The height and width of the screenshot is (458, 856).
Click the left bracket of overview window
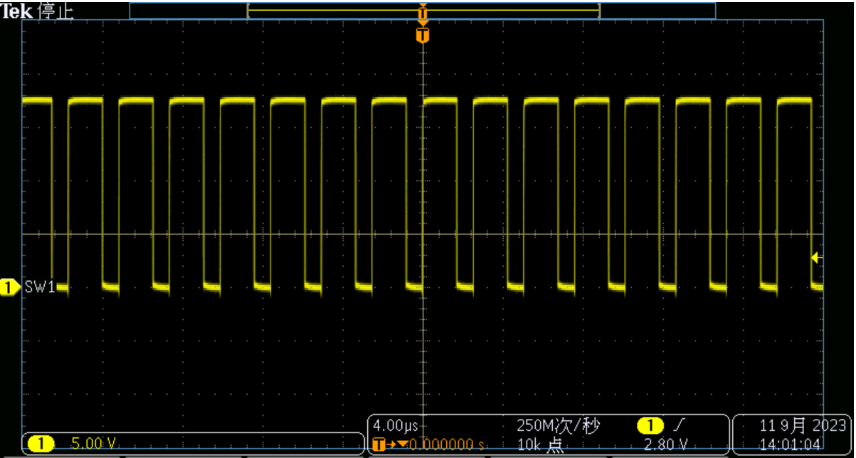pos(248,11)
